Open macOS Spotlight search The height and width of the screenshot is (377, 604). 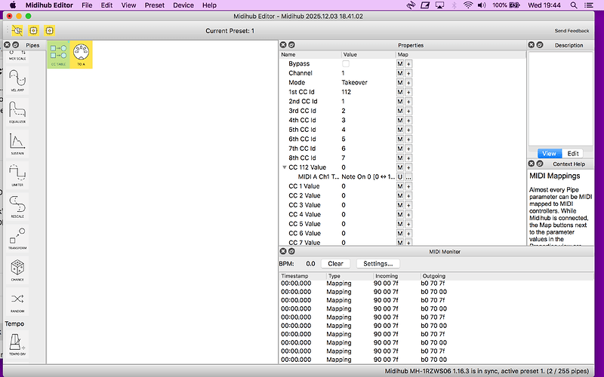tap(574, 5)
